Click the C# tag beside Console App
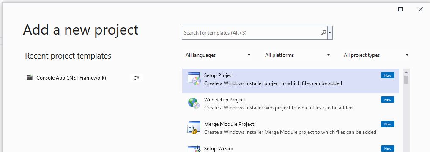 pyautogui.click(x=137, y=78)
